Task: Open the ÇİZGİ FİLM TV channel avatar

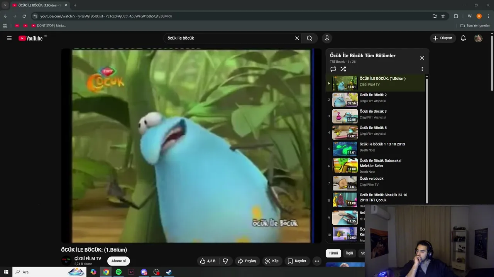Action: coord(66,261)
